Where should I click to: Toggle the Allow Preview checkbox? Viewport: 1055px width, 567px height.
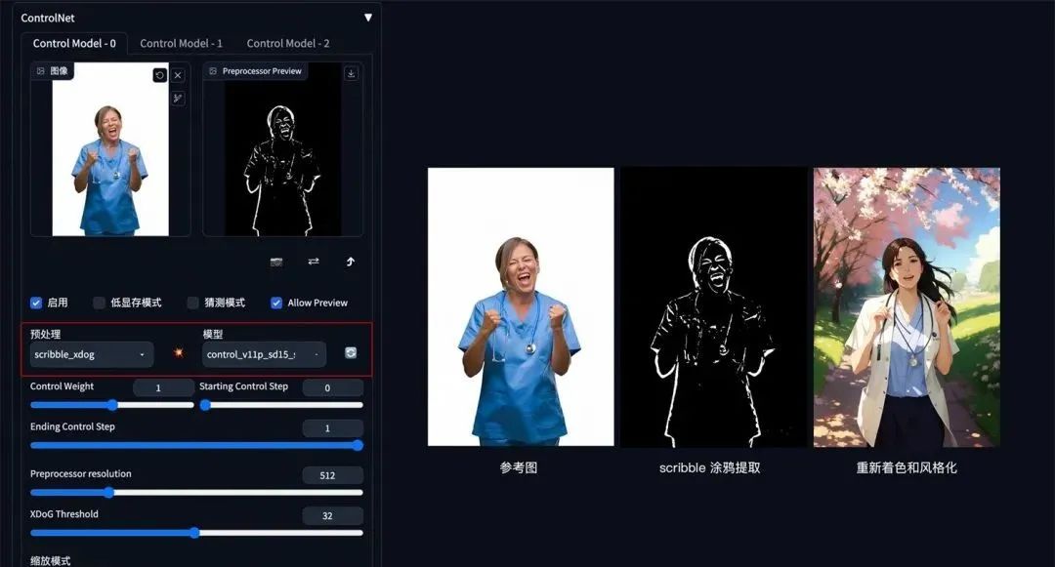click(x=276, y=303)
